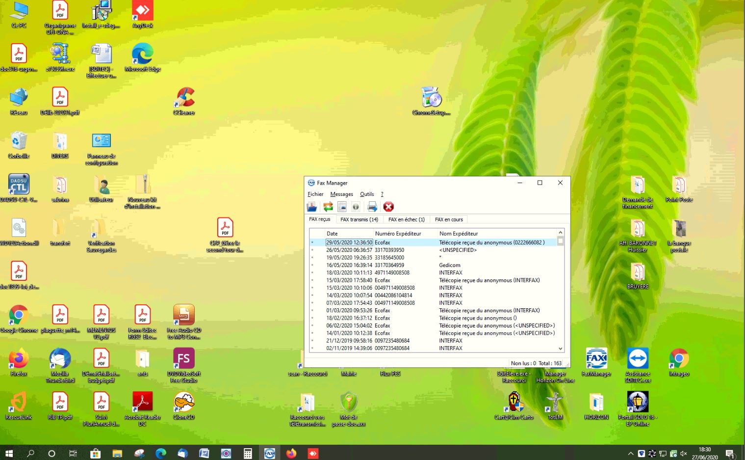Click the gray info icon in Fax Manager toolbar
The image size is (745, 460).
click(x=356, y=207)
